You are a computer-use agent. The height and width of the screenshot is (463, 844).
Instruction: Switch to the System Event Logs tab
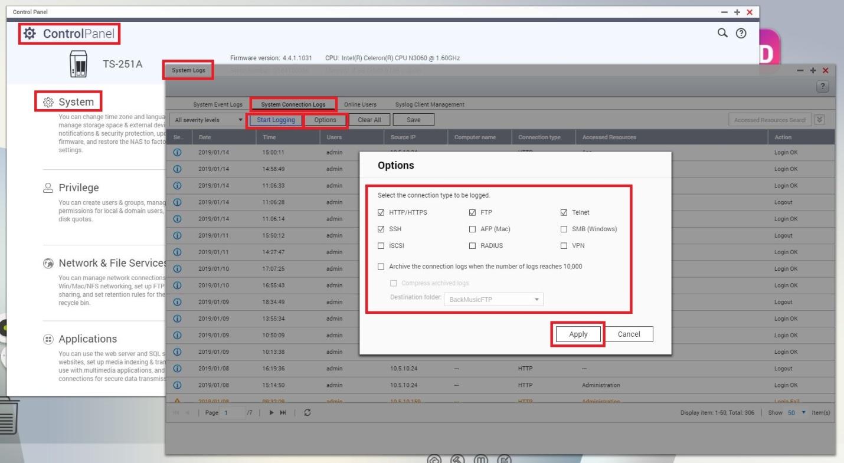pos(218,104)
